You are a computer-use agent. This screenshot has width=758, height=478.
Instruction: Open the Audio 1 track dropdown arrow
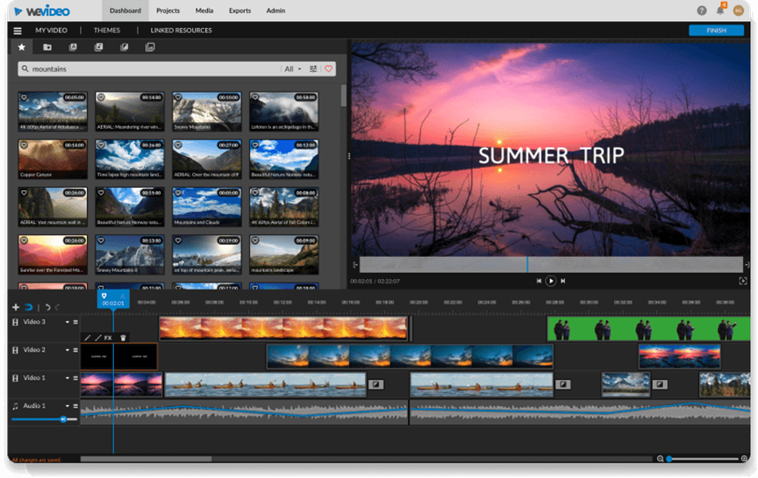tap(68, 406)
